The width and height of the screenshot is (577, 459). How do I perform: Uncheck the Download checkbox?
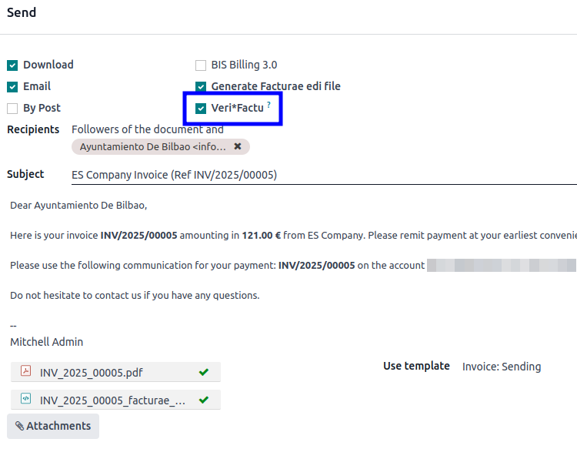[12, 65]
